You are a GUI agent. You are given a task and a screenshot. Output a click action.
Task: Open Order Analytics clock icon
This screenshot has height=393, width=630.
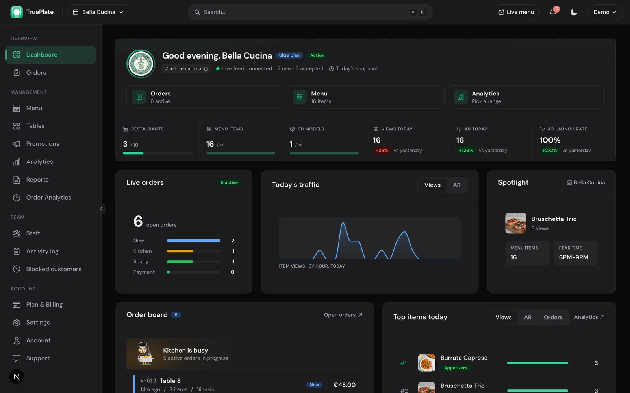coord(17,198)
